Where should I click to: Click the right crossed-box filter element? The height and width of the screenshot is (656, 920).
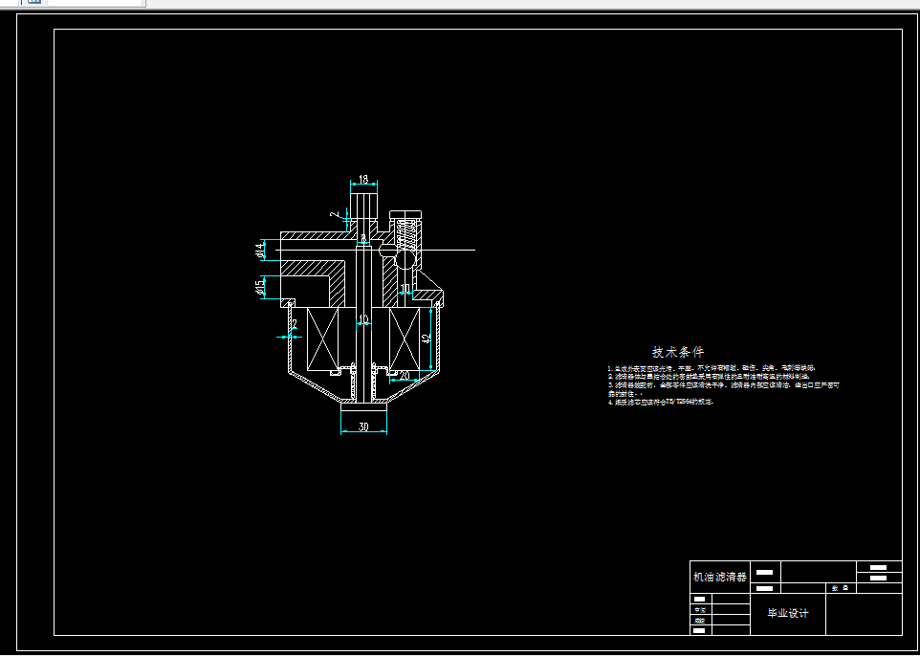pos(405,339)
